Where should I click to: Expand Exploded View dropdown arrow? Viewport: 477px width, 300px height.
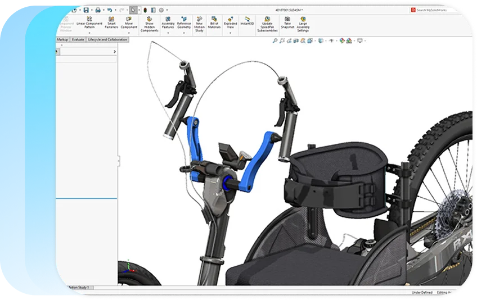coord(230,33)
